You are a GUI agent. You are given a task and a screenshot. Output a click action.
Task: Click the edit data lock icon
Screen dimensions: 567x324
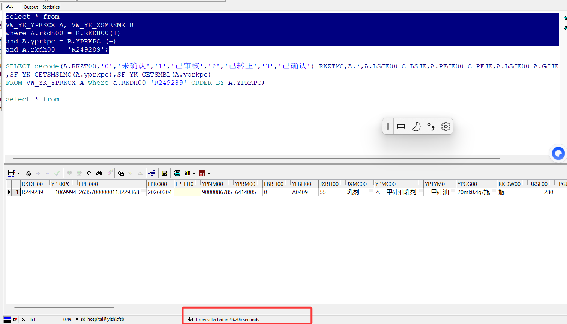pos(28,173)
